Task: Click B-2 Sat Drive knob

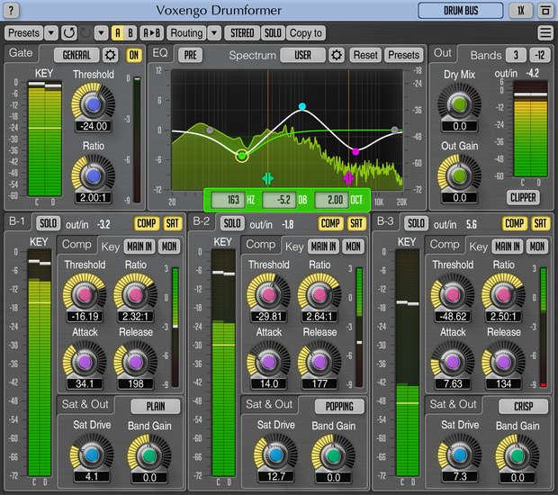Action: tap(275, 454)
